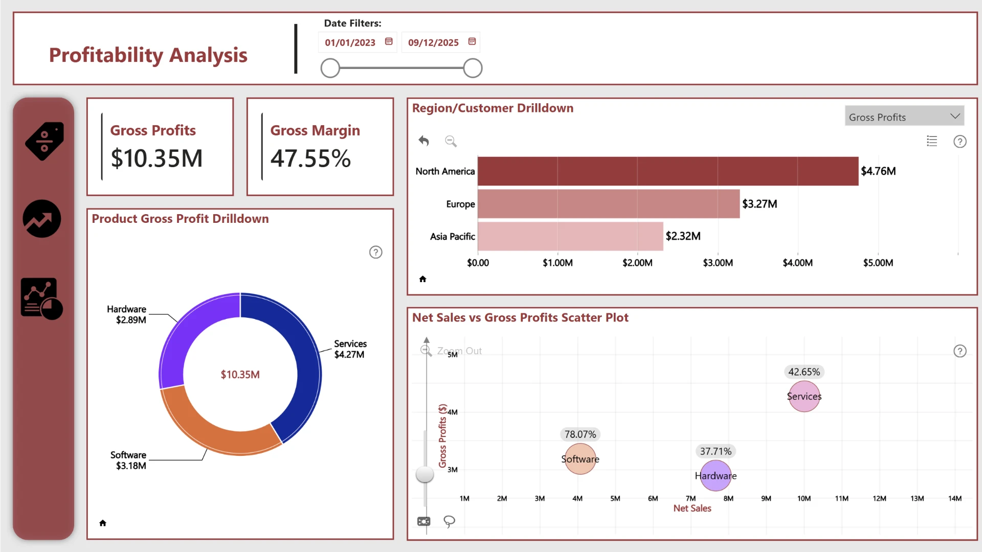
Task: Open start date calendar picker
Action: click(389, 41)
